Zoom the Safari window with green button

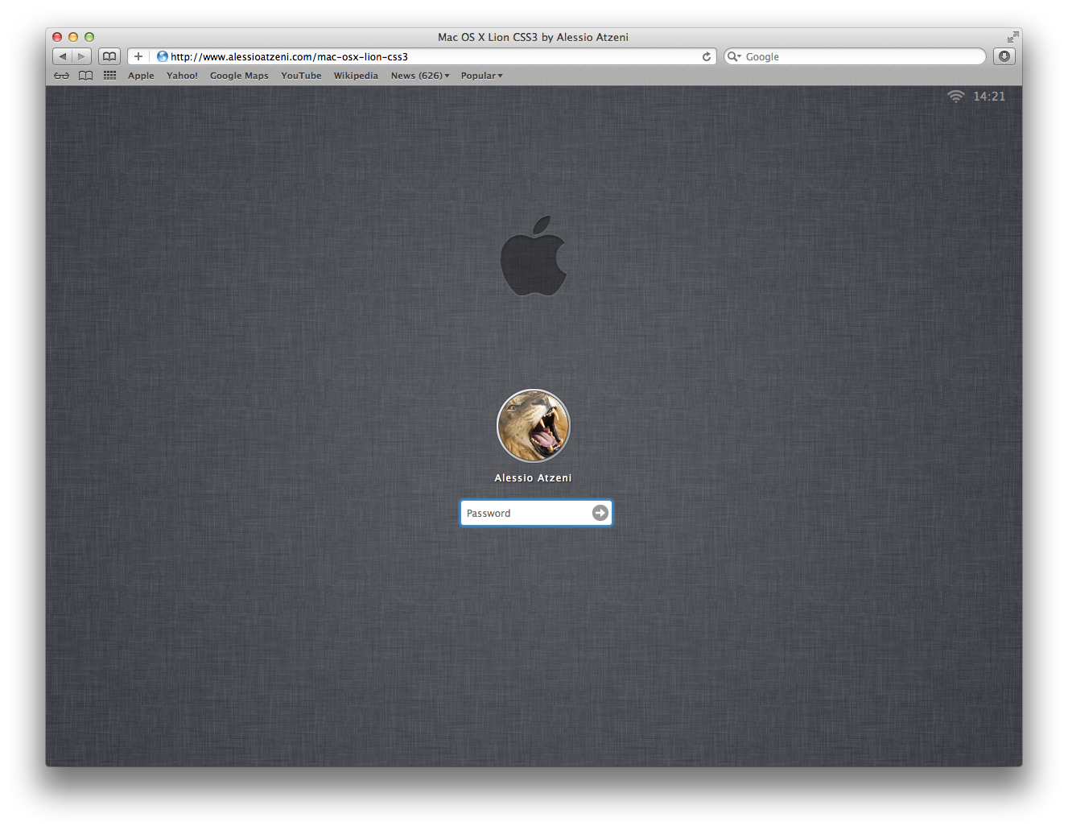89,37
